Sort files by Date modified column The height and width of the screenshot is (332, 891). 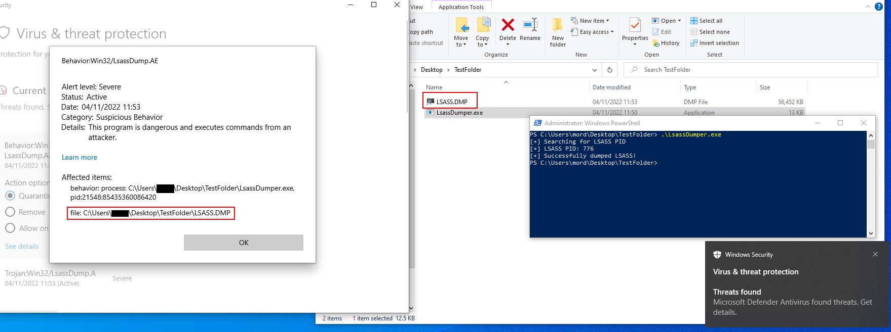(611, 87)
